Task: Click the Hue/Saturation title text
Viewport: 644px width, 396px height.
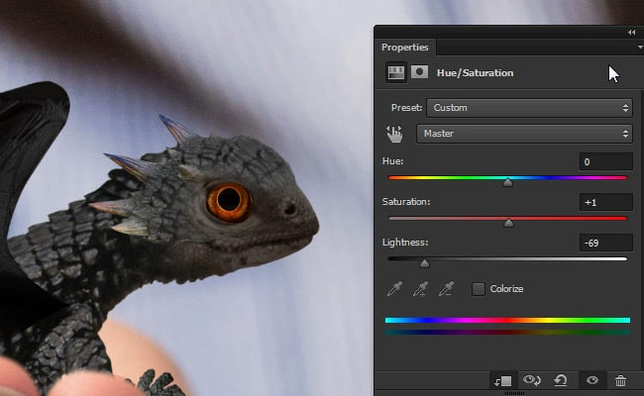Action: tap(476, 73)
